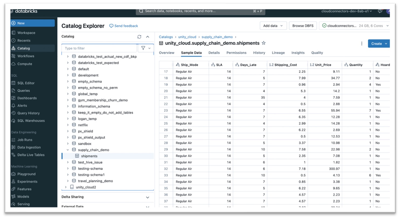The image size is (400, 219).
Task: Open Compute cloud icon in sidebar
Action: coord(13,64)
